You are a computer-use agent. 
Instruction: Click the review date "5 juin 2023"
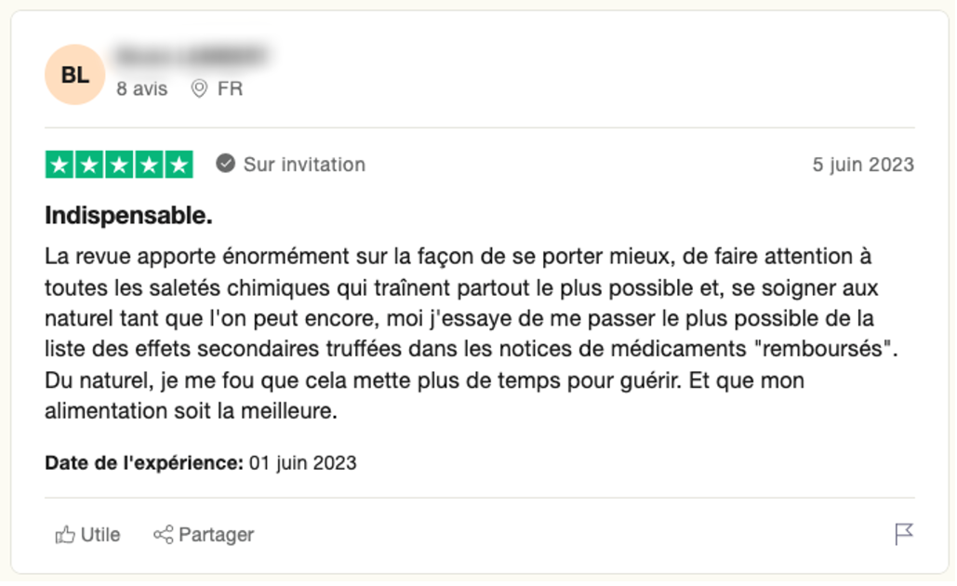(863, 165)
